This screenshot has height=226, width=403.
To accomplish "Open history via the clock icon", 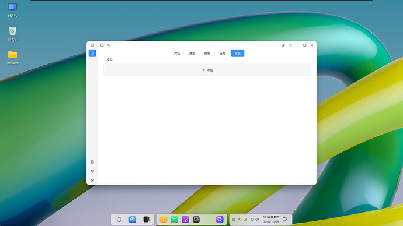I will click(x=92, y=171).
